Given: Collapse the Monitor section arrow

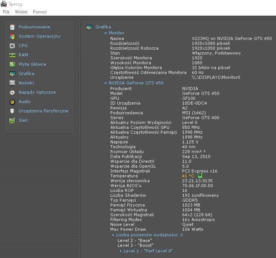Looking at the screenshot, I should pyautogui.click(x=106, y=33).
